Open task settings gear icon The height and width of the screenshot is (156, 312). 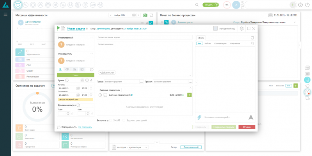pyautogui.click(x=241, y=28)
